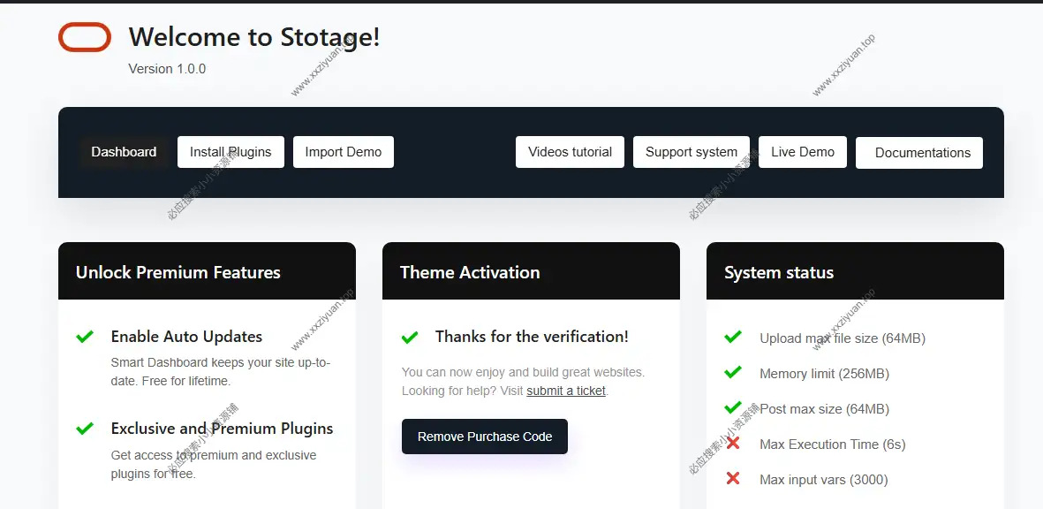Open the Videos tutorial button
Image resolution: width=1043 pixels, height=509 pixels.
(x=570, y=152)
